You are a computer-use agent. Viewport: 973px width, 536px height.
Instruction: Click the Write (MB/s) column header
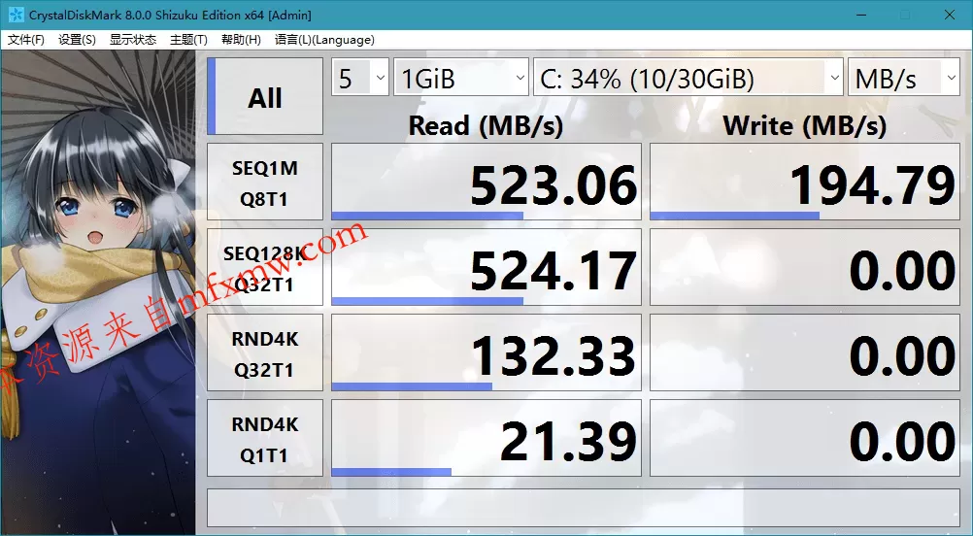[x=805, y=126]
